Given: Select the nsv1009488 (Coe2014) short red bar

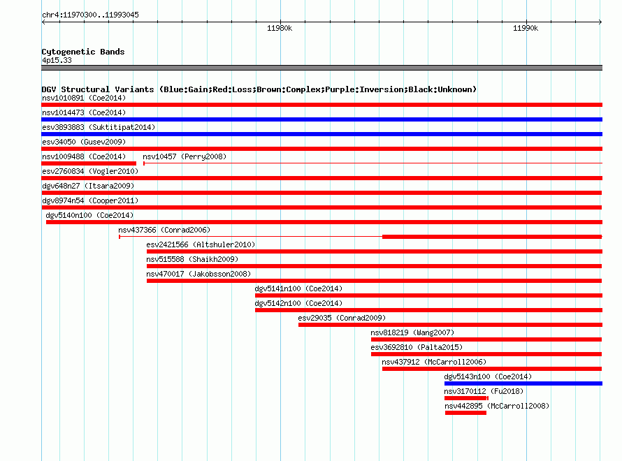Looking at the screenshot, I should pos(89,163).
